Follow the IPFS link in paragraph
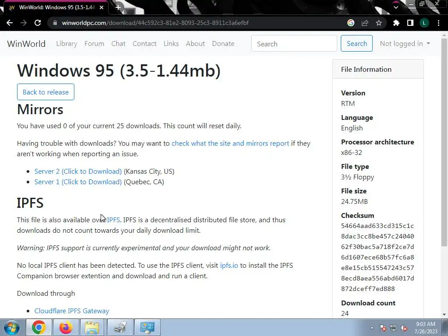The height and width of the screenshot is (336, 448). pyautogui.click(x=113, y=220)
